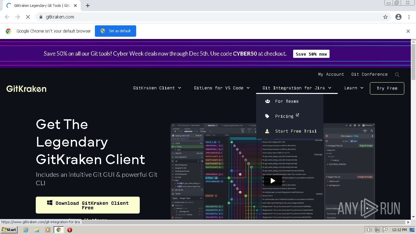The width and height of the screenshot is (416, 234).
Task: Click the Pricing external link icon
Action: point(297,115)
